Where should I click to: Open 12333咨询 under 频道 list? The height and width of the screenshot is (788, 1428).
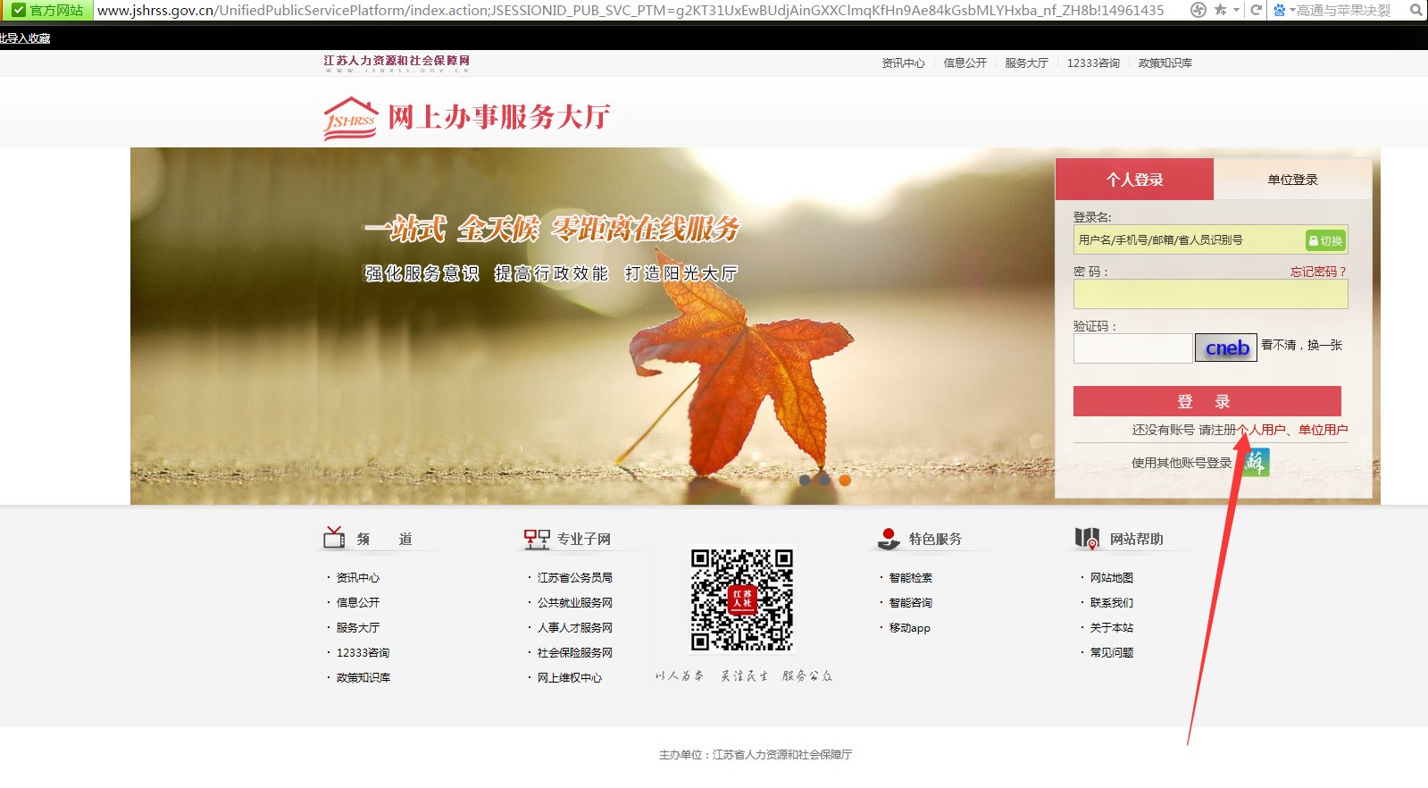(363, 653)
